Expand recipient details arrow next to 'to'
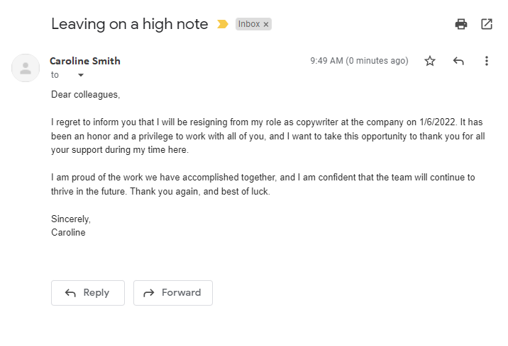This screenshot has width=508, height=346. [x=80, y=75]
